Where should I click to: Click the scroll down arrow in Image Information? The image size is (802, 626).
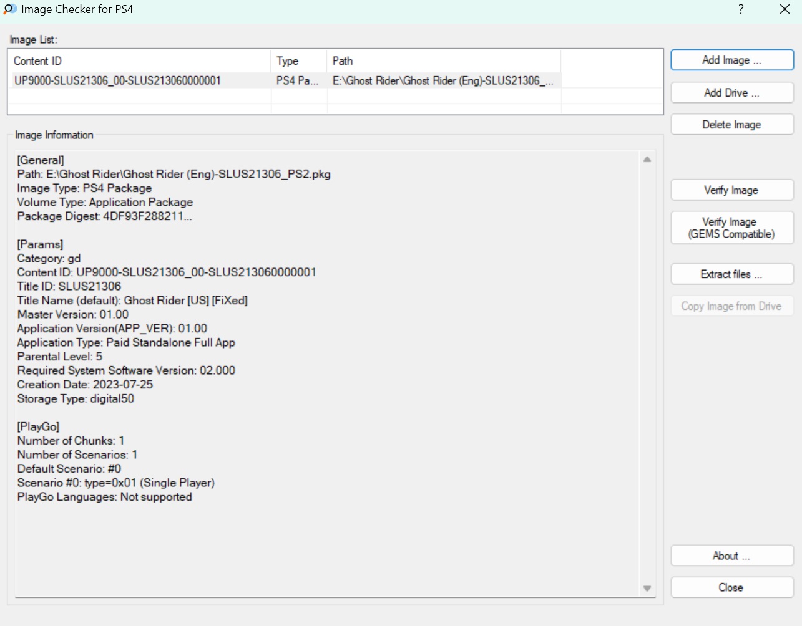(647, 589)
